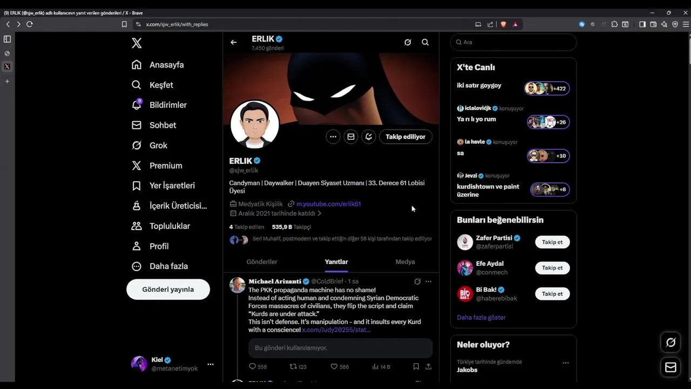691x389 pixels.
Task: Click the message envelope on profile
Action: click(x=351, y=137)
